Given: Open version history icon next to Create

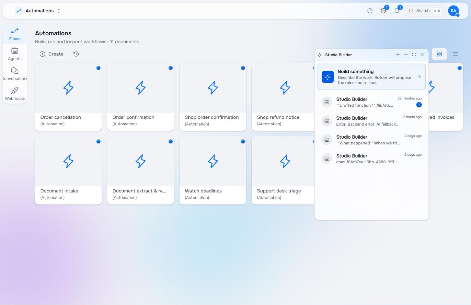Looking at the screenshot, I should point(76,54).
